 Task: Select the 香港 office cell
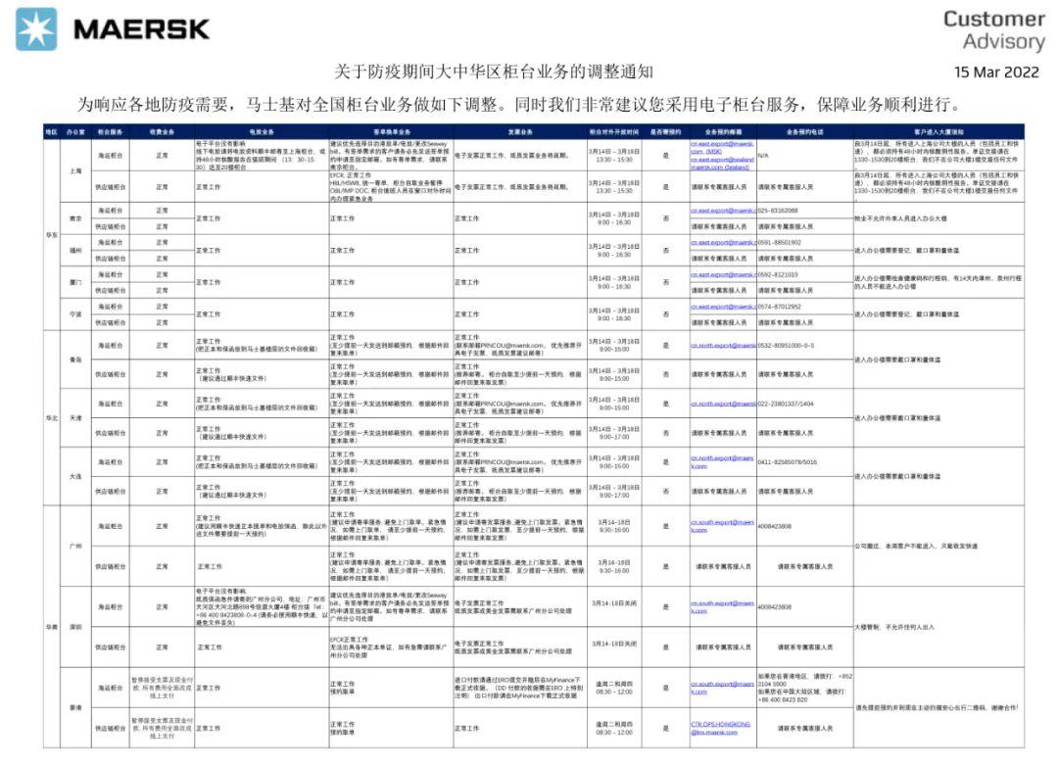(75, 707)
